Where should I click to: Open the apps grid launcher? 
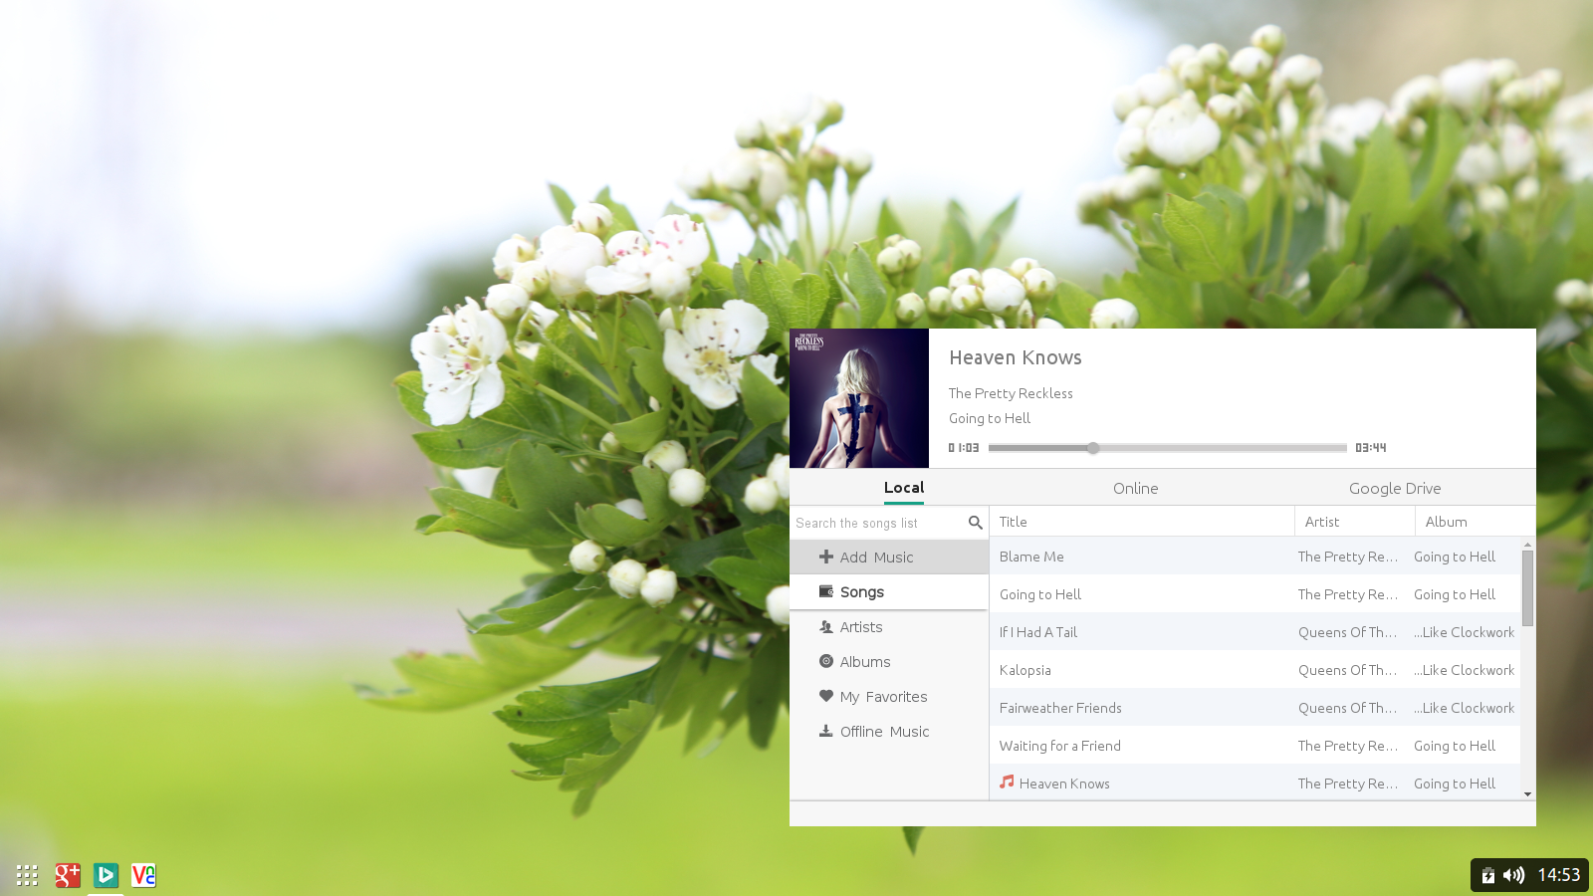[x=27, y=875]
